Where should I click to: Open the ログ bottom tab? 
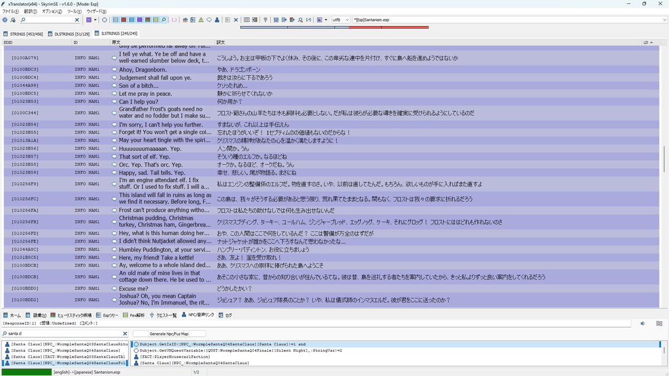pos(225,315)
